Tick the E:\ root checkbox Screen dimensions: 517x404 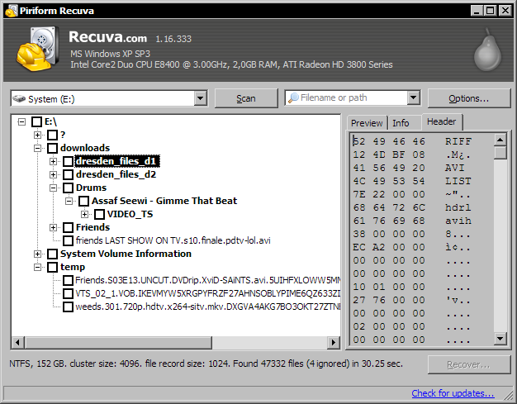pyautogui.click(x=36, y=121)
